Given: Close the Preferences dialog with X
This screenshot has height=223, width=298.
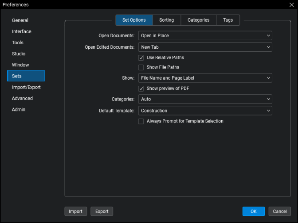Looking at the screenshot, I should [x=291, y=5].
